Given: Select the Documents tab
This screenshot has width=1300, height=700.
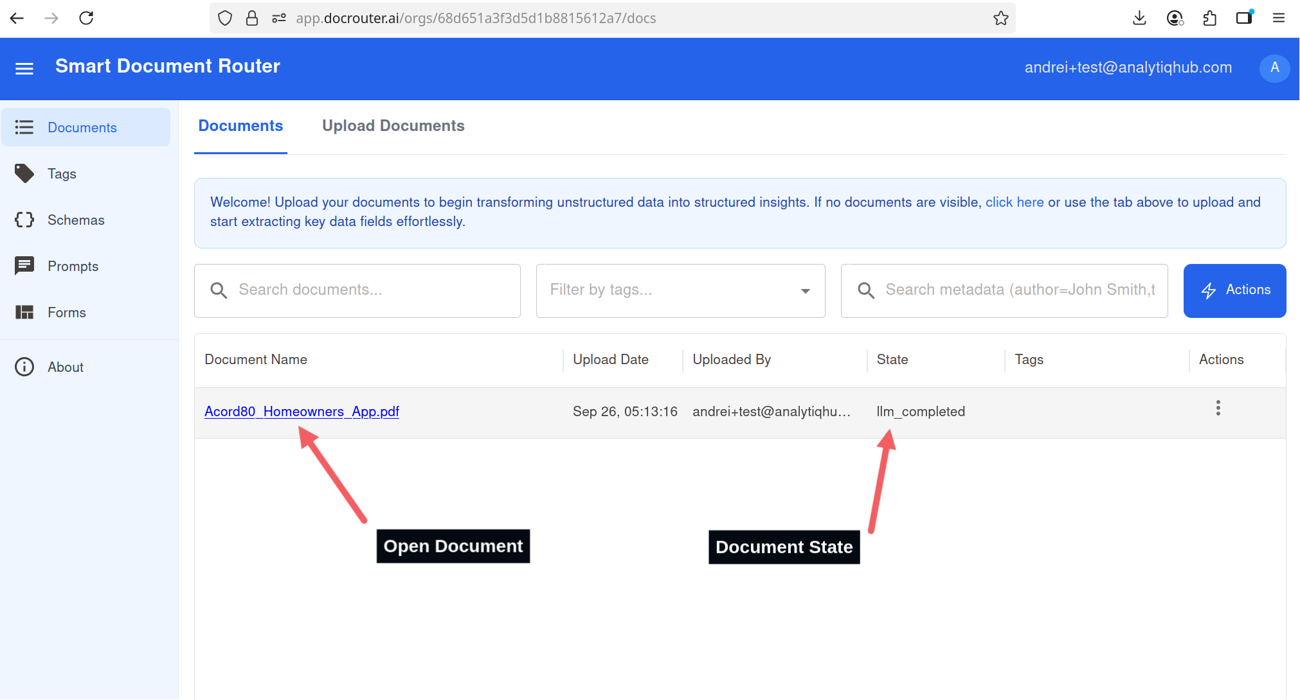Looking at the screenshot, I should (240, 126).
